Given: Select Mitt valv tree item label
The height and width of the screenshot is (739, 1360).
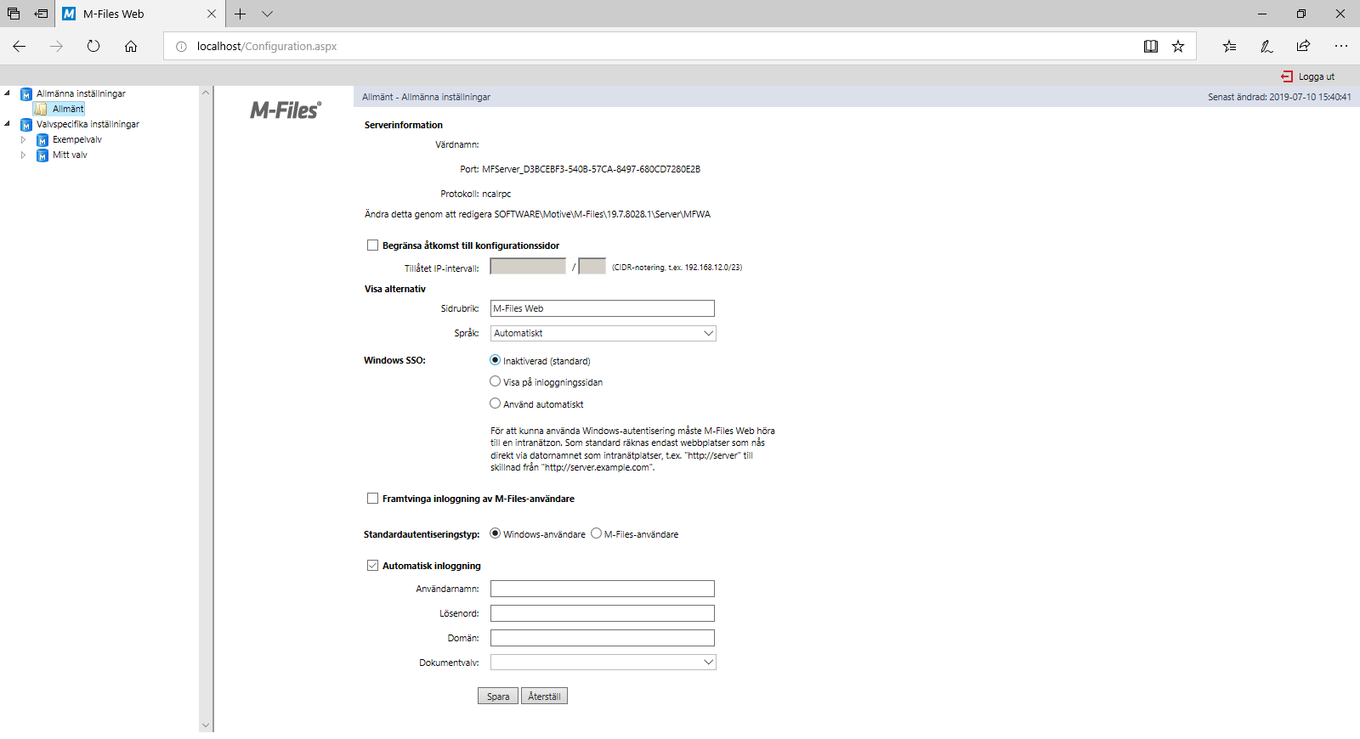Looking at the screenshot, I should [x=70, y=155].
